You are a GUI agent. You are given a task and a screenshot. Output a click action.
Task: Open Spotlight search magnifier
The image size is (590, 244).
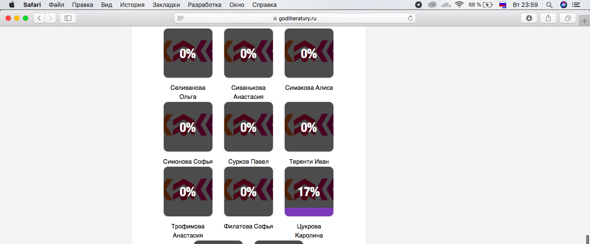tap(549, 5)
